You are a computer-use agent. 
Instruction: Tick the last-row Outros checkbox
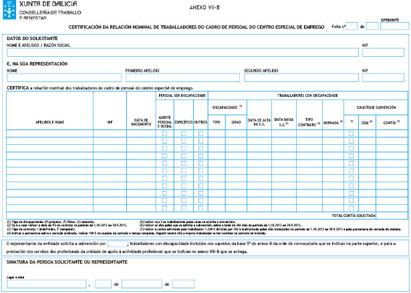pos(202,208)
